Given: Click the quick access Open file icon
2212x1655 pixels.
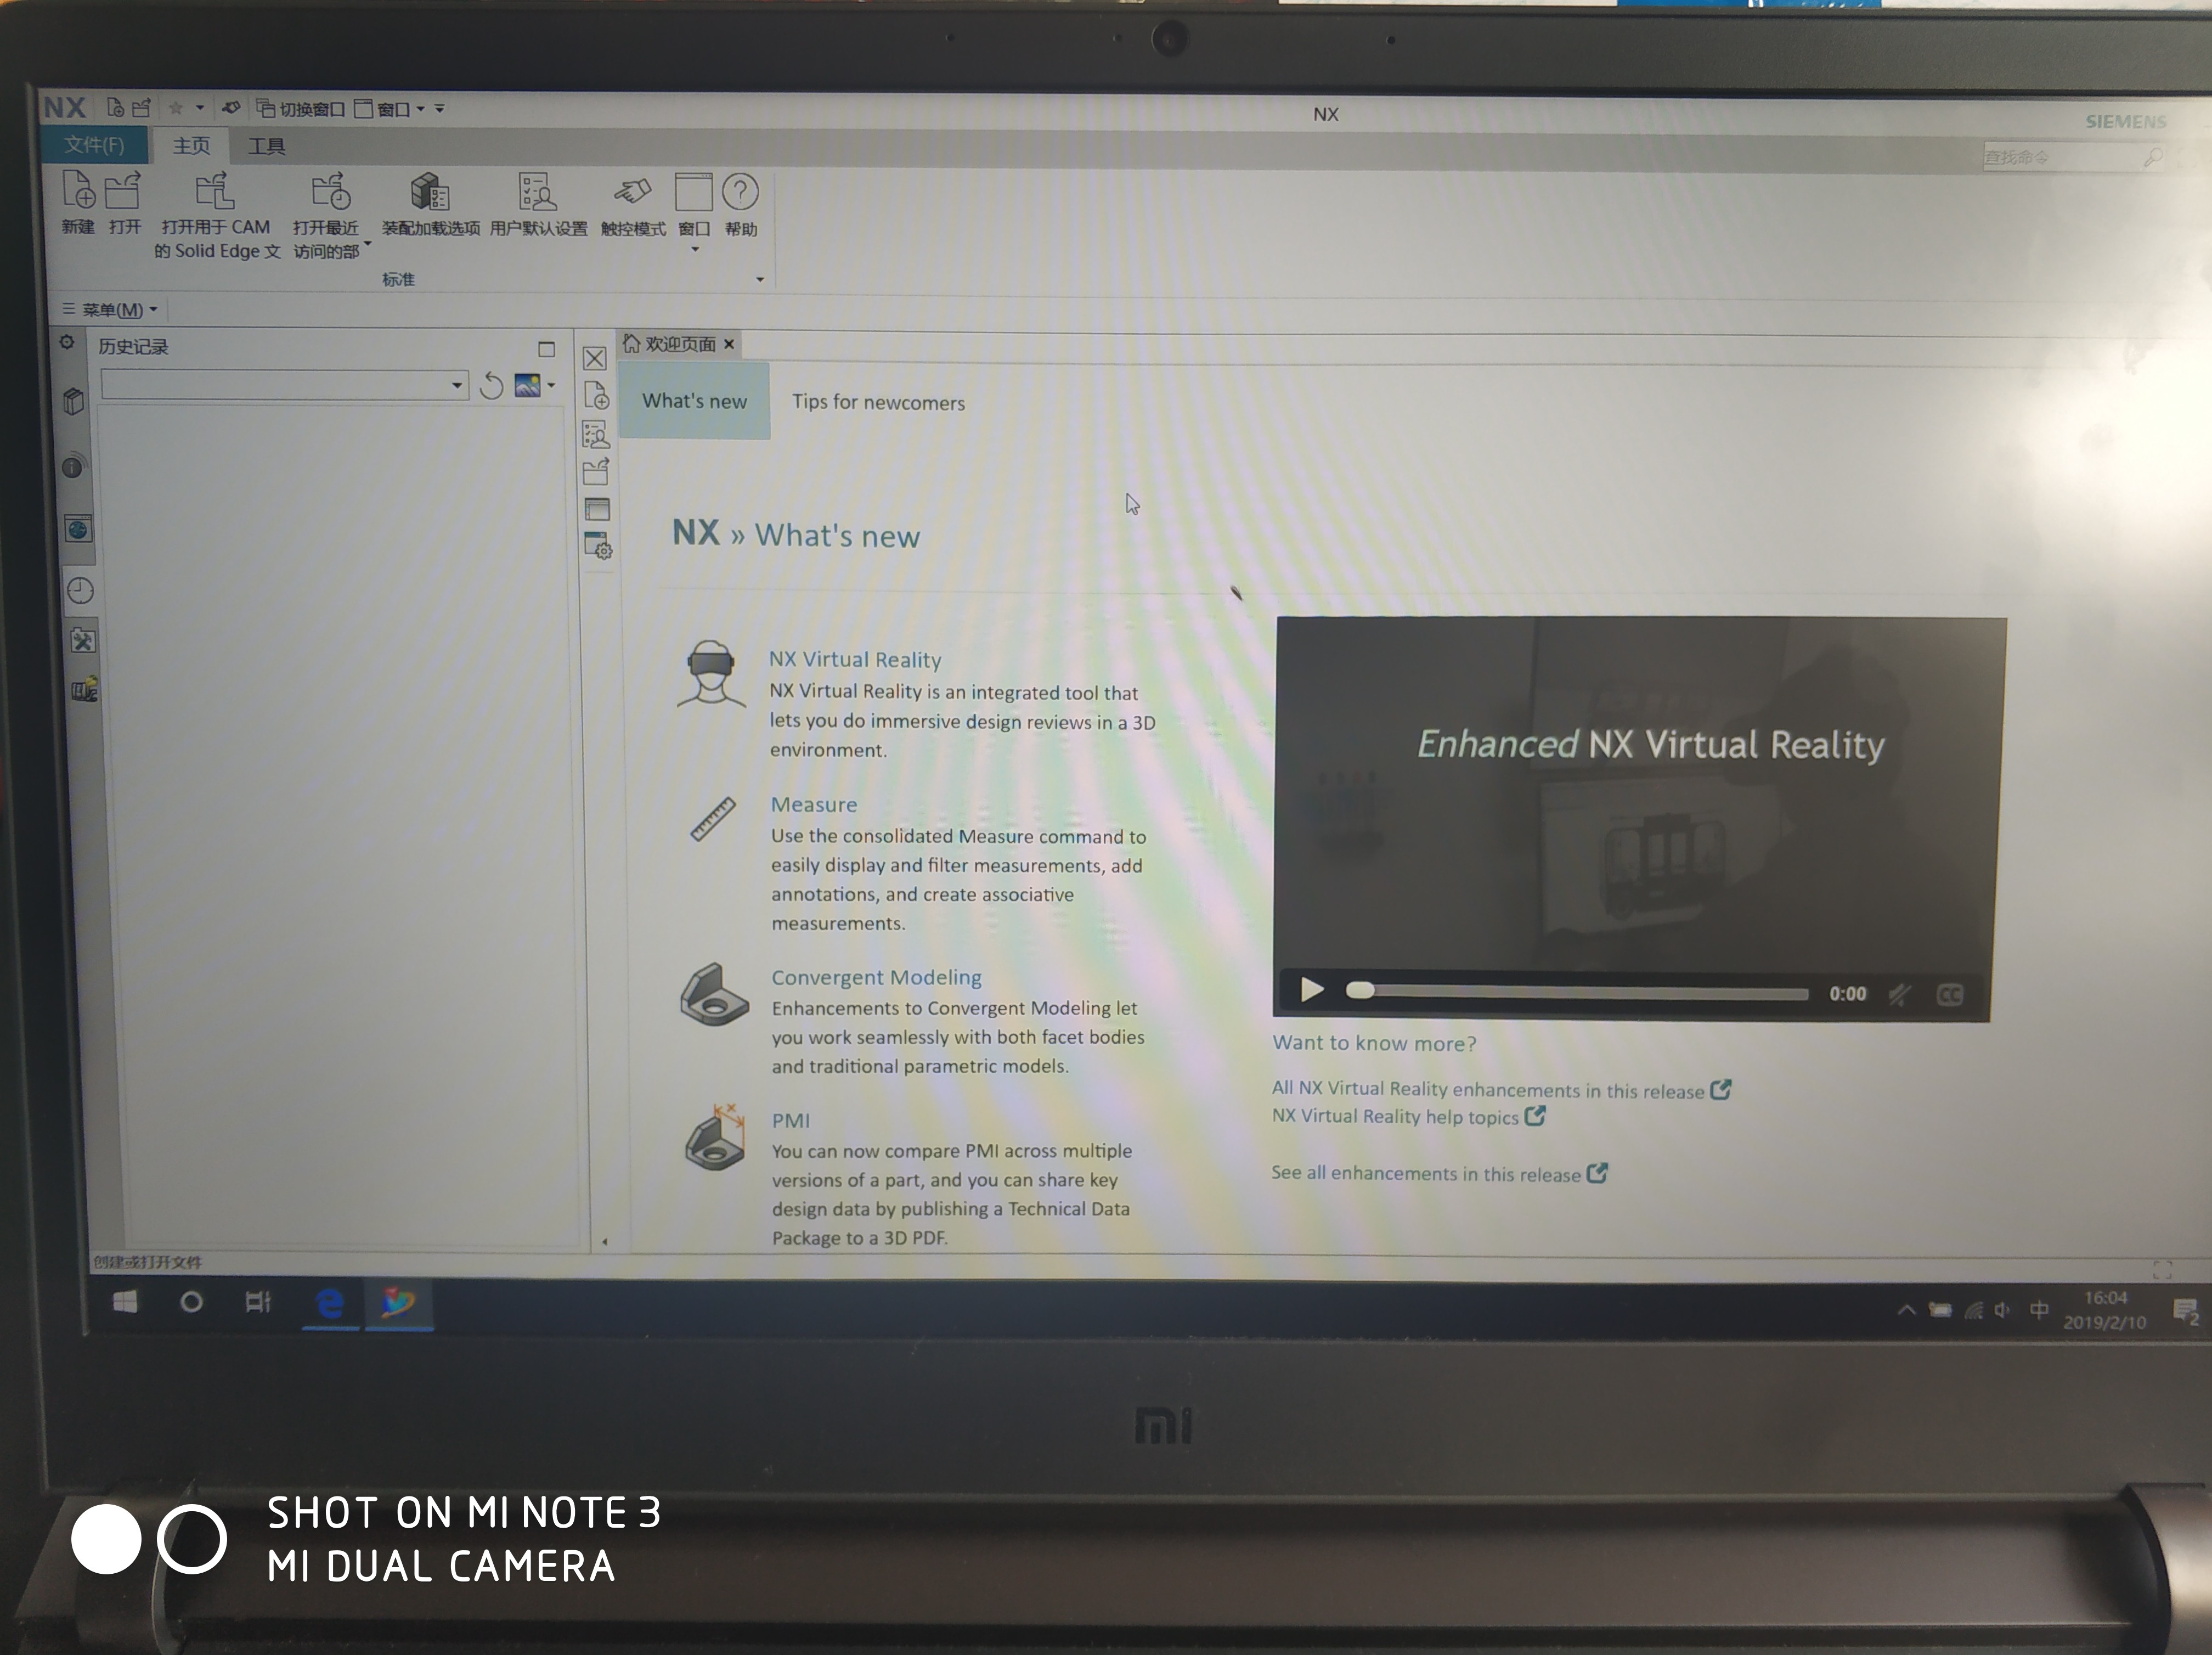Looking at the screenshot, I should point(141,107).
